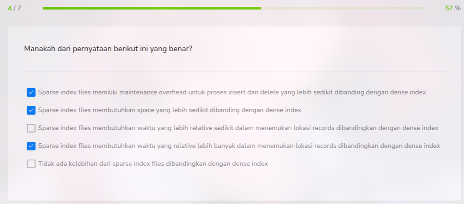
Task: Uncheck the maintenance overhead sparse index checkbox
Action: [31, 92]
